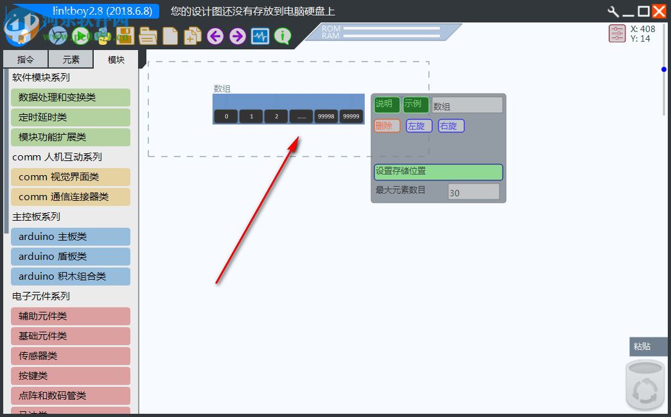Click the green Info speech-bubble icon
The width and height of the screenshot is (671, 417).
click(x=282, y=36)
